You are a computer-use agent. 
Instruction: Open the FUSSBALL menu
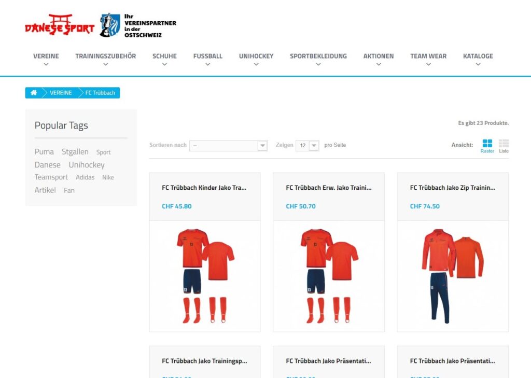tap(208, 56)
